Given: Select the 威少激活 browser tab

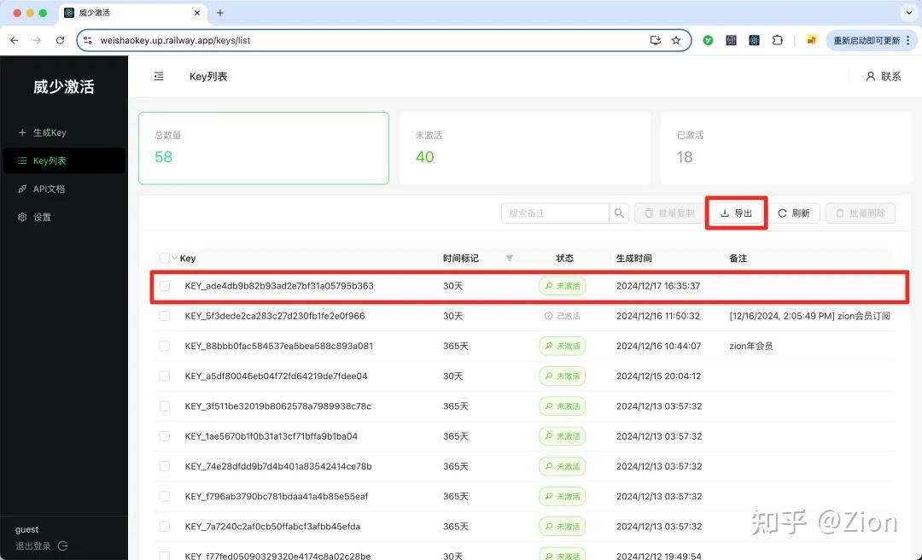Looking at the screenshot, I should (132, 12).
